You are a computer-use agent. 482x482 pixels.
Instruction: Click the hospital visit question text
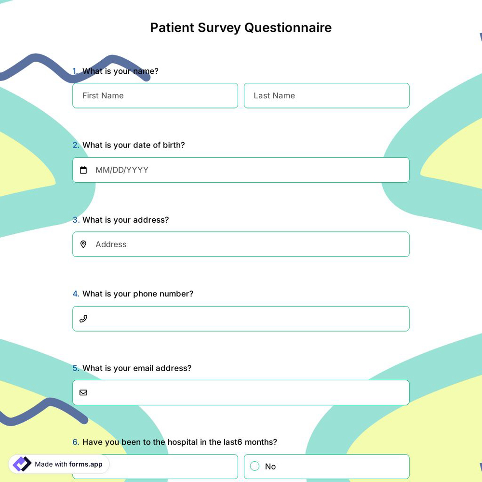coord(179,442)
